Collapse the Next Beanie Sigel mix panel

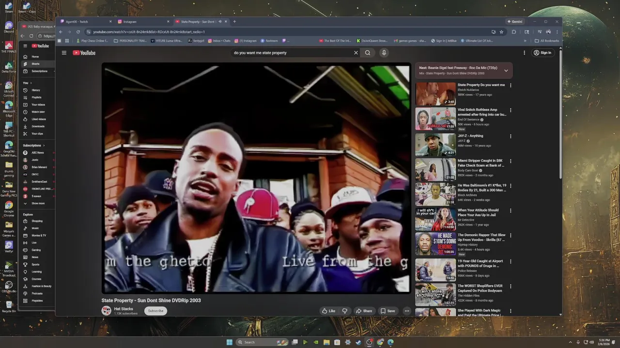tap(506, 71)
